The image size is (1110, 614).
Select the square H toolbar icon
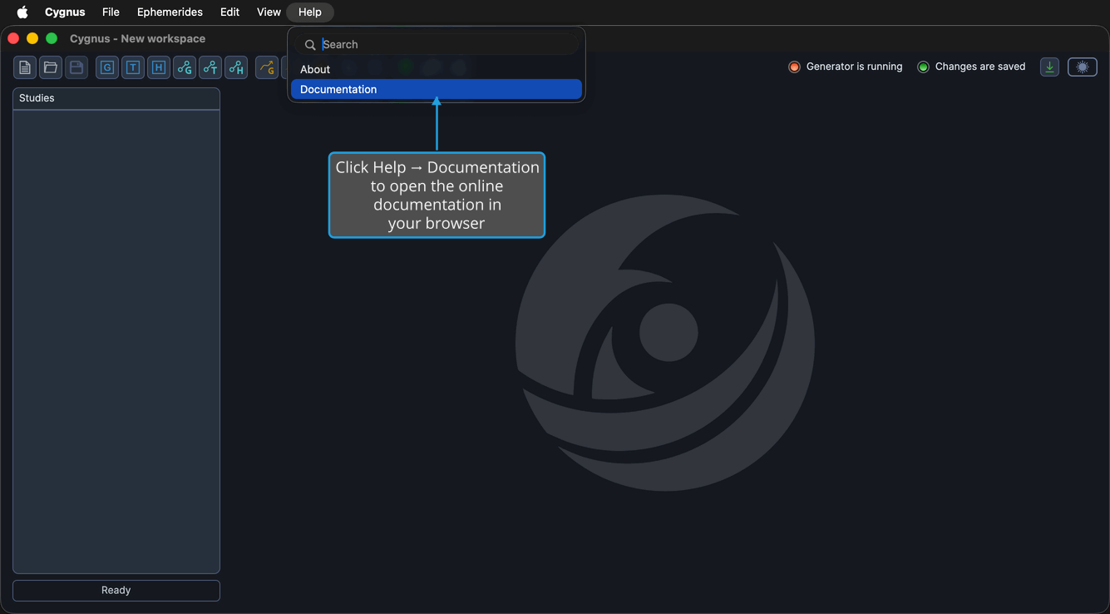pos(159,67)
